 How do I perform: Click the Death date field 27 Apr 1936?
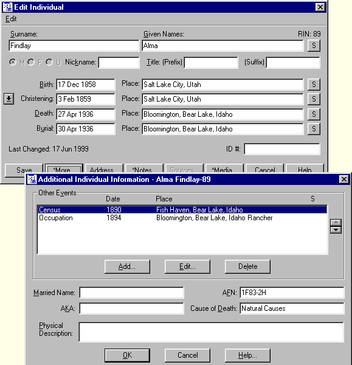[x=86, y=114]
